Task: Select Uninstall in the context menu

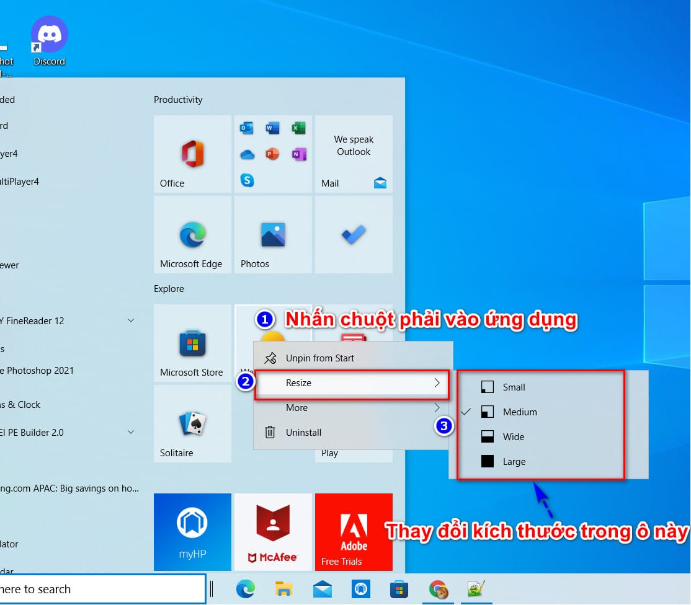Action: click(352, 433)
